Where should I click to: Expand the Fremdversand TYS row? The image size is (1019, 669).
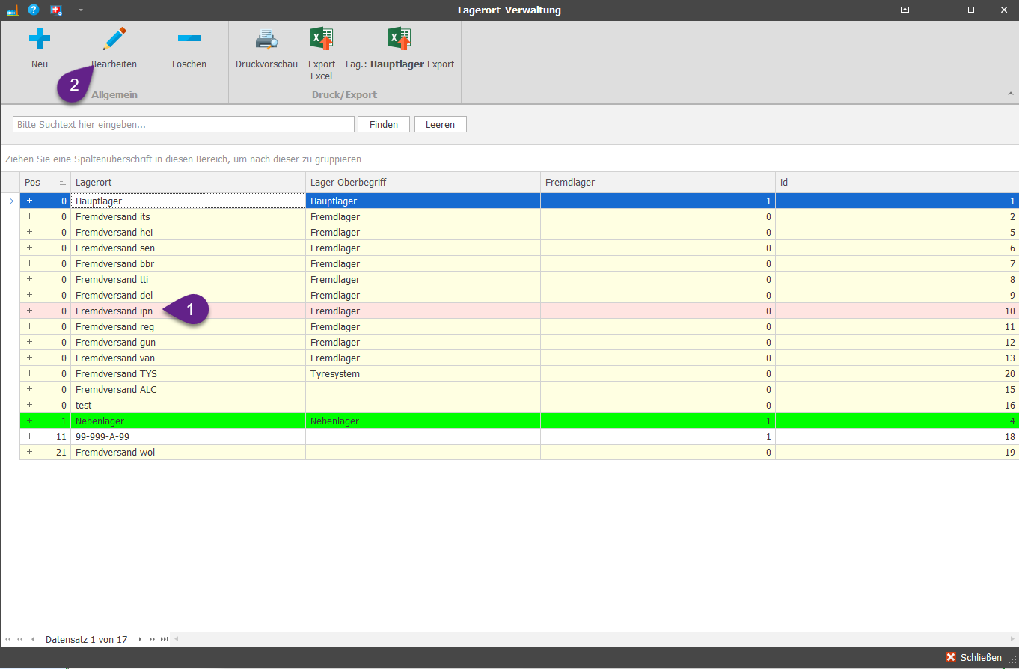pyautogui.click(x=30, y=373)
